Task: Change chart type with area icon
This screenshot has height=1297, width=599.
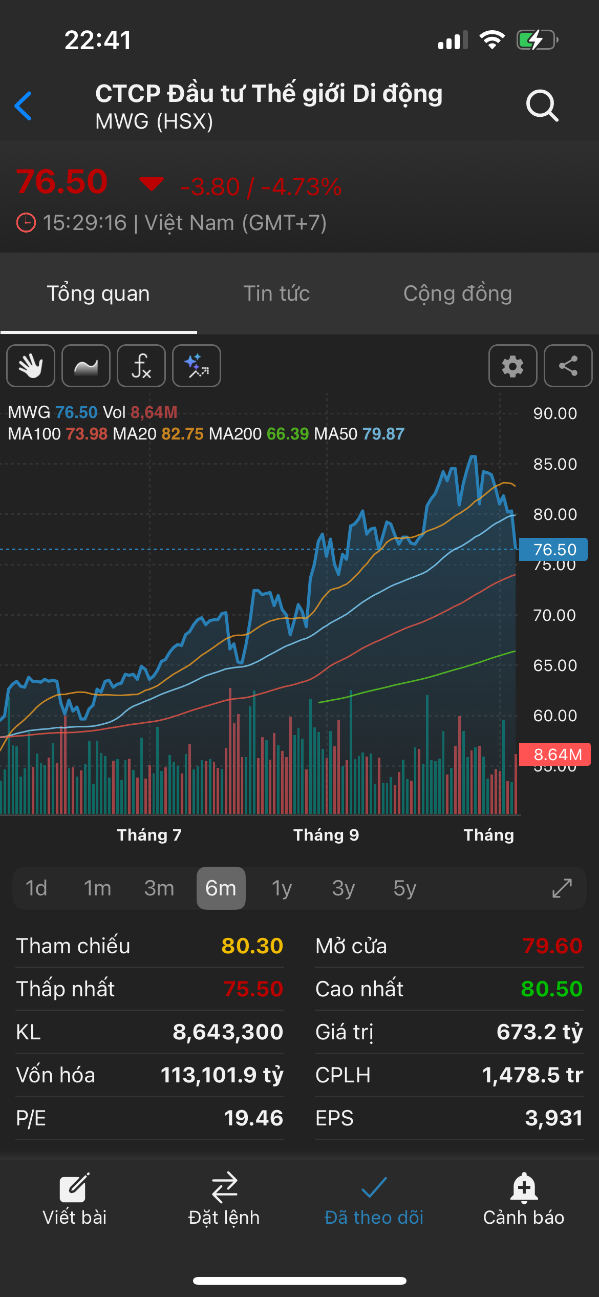Action: click(x=86, y=366)
